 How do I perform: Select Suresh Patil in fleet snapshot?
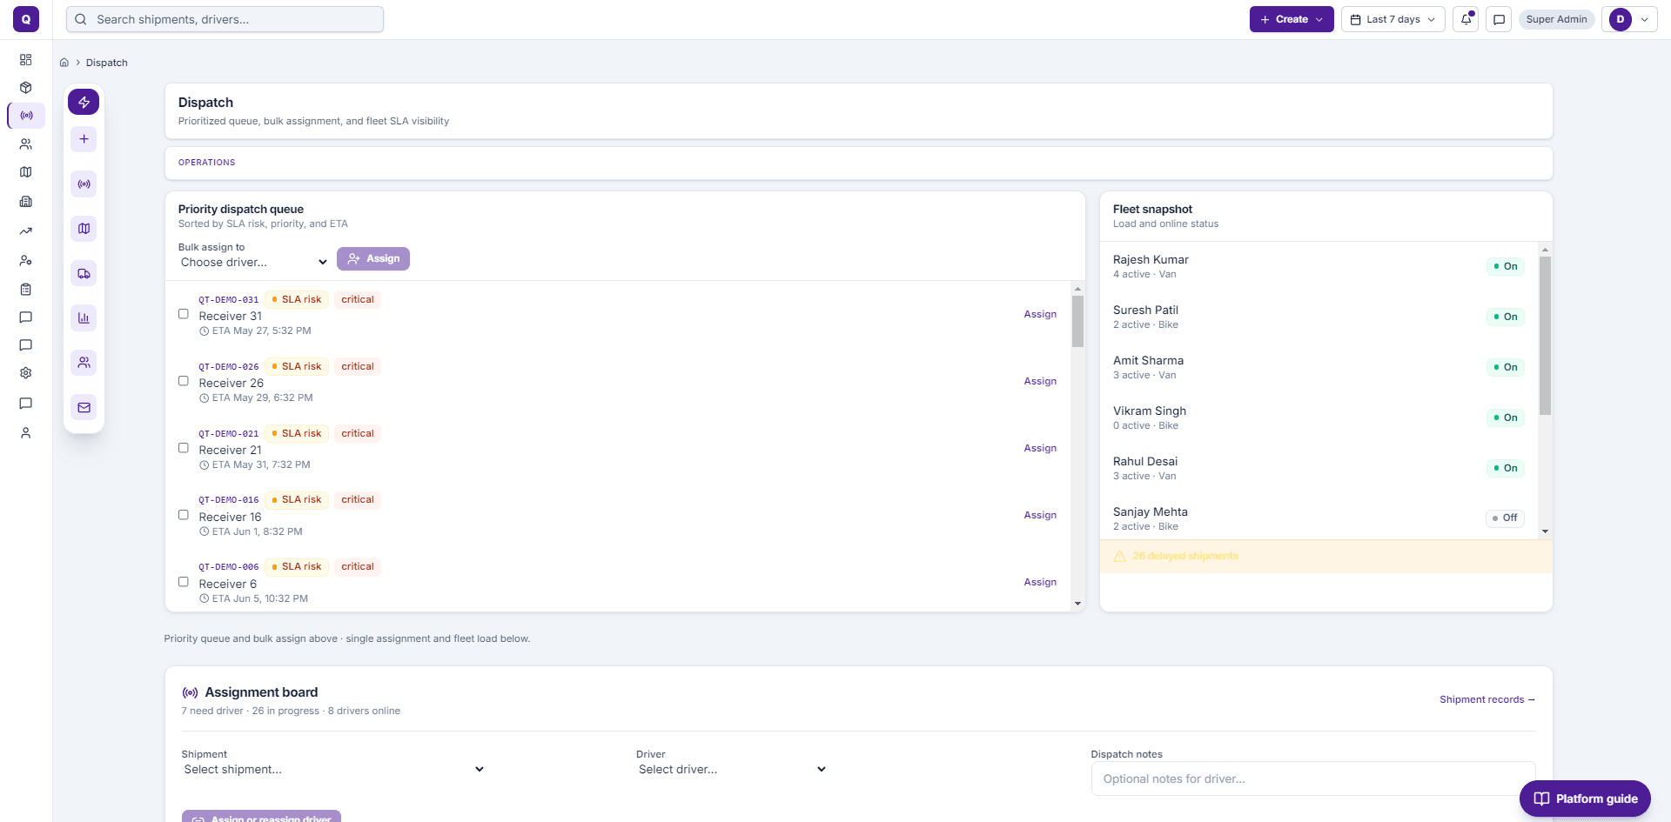1319,317
